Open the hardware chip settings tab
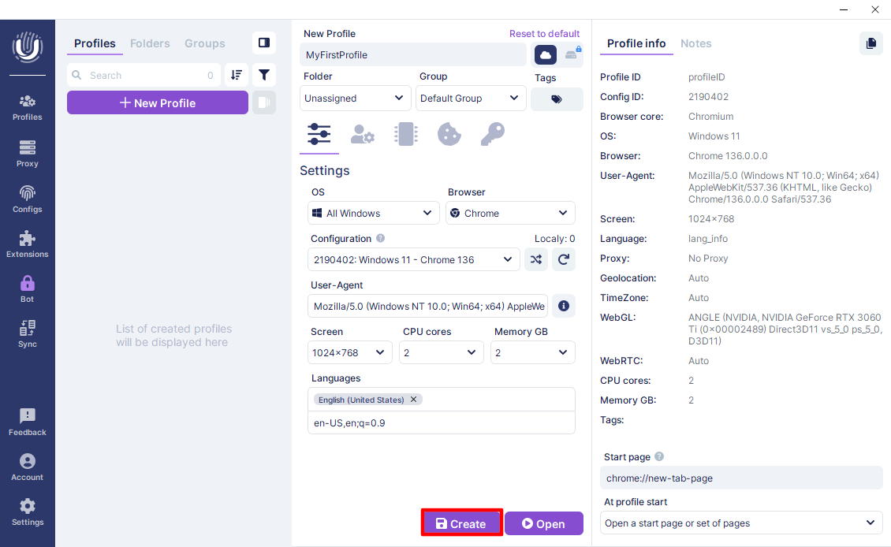891x547 pixels. click(405, 134)
